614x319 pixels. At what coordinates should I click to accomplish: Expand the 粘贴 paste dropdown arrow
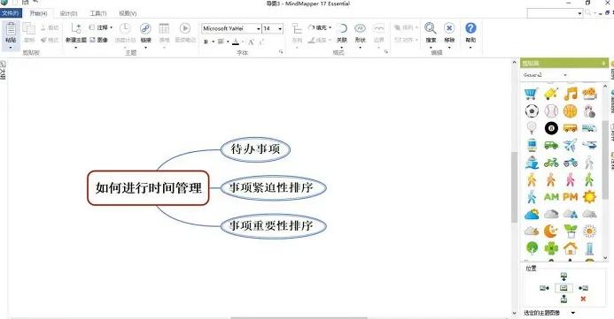click(x=11, y=48)
